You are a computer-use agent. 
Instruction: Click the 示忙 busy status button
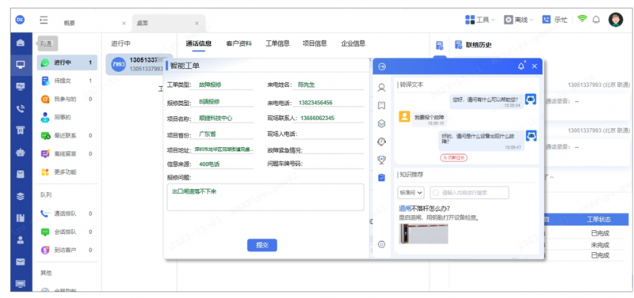[555, 19]
